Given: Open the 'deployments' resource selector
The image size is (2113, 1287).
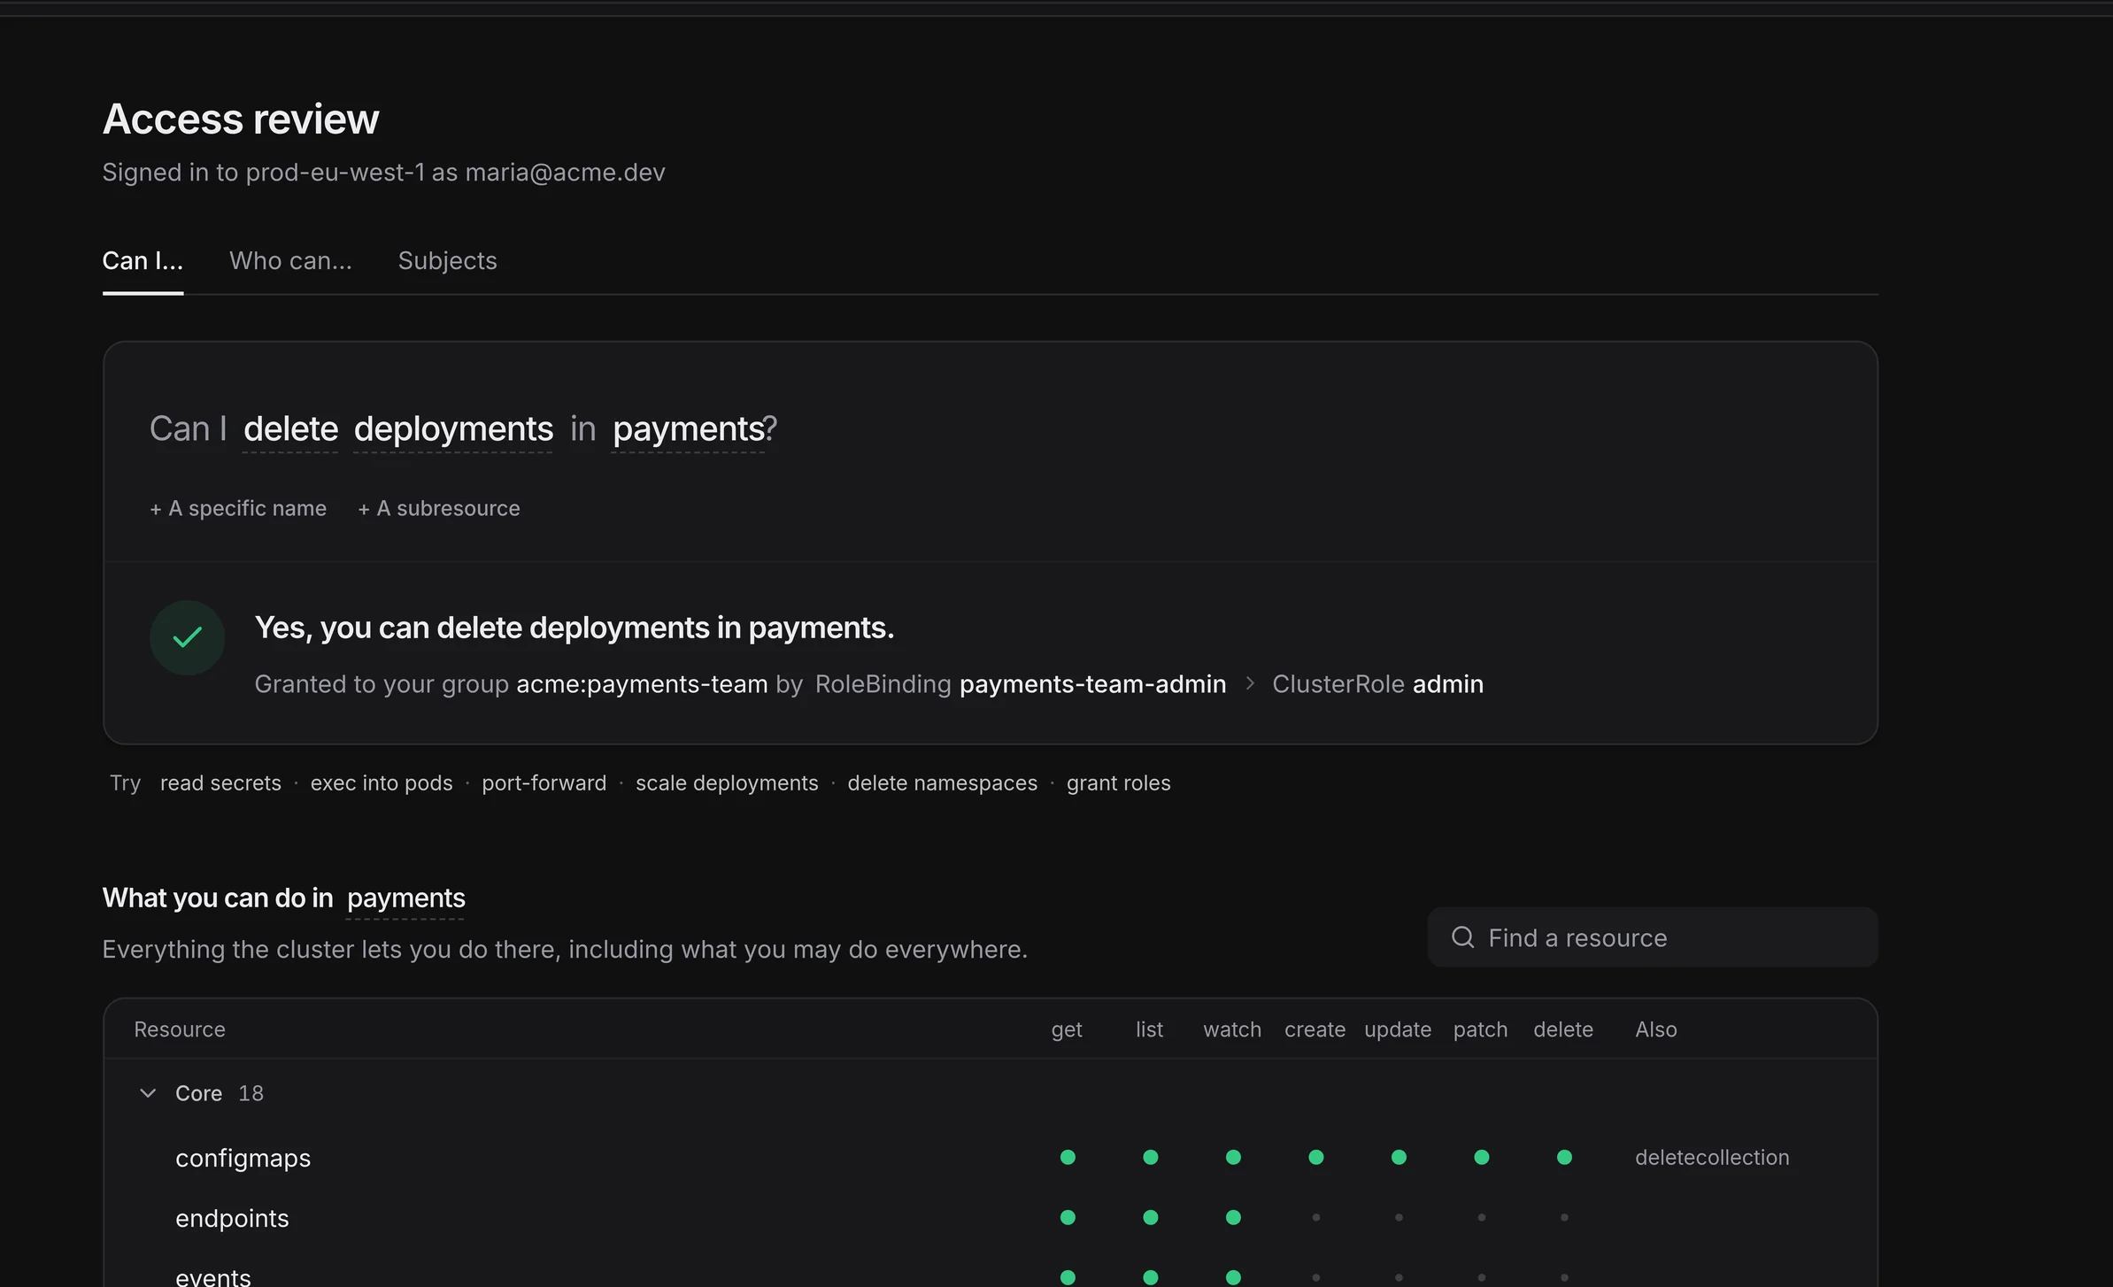Looking at the screenshot, I should (x=453, y=429).
